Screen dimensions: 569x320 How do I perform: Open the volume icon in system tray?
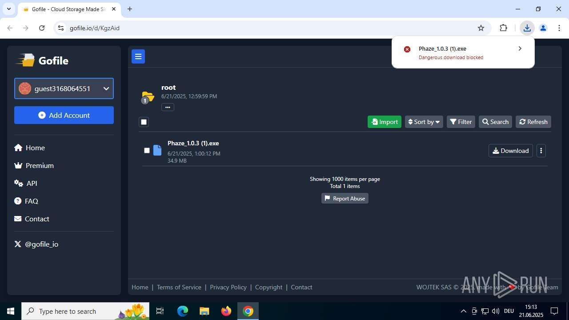(496, 311)
